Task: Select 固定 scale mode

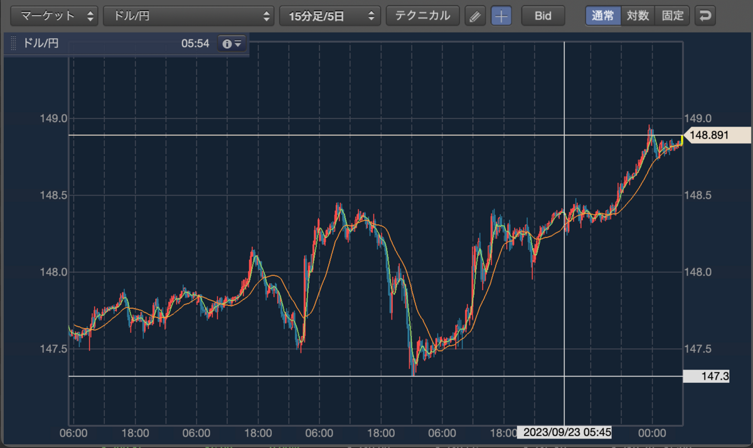Action: pyautogui.click(x=672, y=16)
